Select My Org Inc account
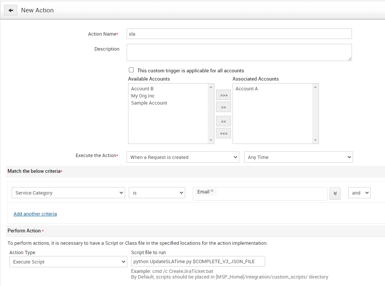Viewport: 385px width, 286px height. tap(143, 96)
